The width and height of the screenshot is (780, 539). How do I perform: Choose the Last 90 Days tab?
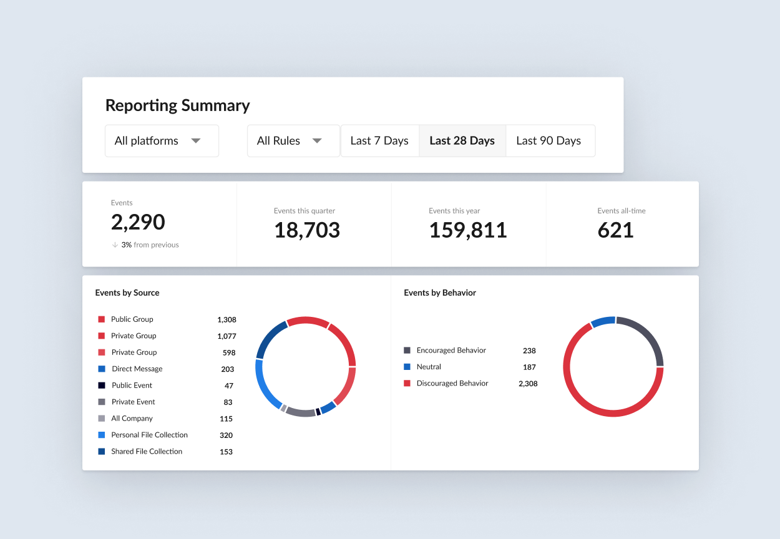pos(549,141)
